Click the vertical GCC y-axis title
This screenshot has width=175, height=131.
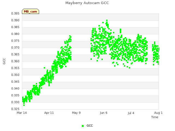[x=4, y=61]
